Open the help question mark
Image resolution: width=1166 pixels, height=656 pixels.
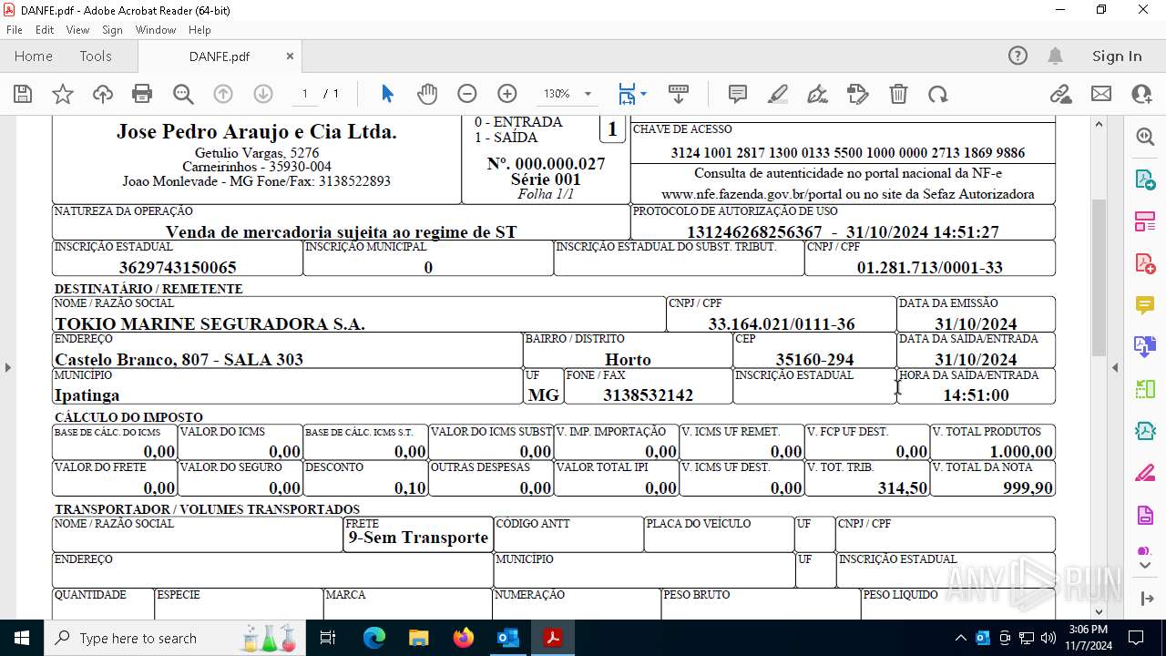pos(1018,56)
